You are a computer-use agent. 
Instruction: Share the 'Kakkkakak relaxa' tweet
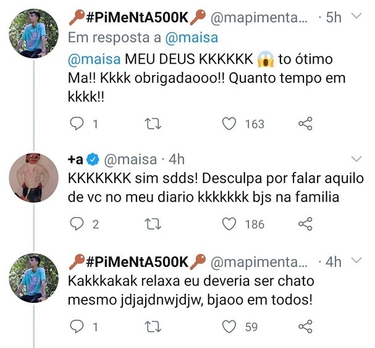[x=305, y=326]
